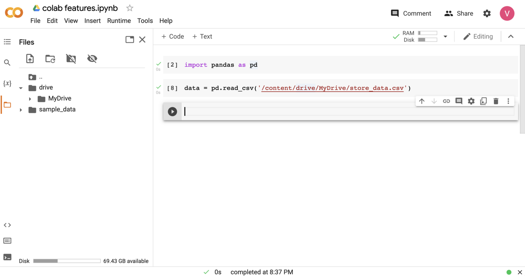Mirror cell in a tab
This screenshot has height=276, width=525.
tap(483, 101)
